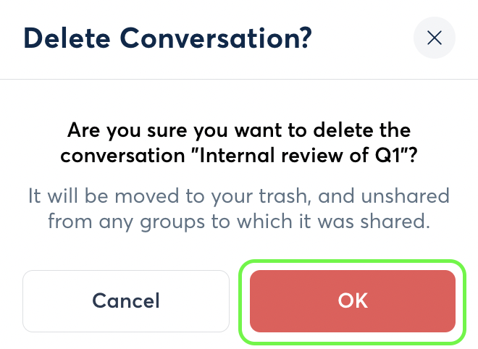478x349 pixels.
Task: Choose Cancel to keep the conversation
Action: [126, 300]
